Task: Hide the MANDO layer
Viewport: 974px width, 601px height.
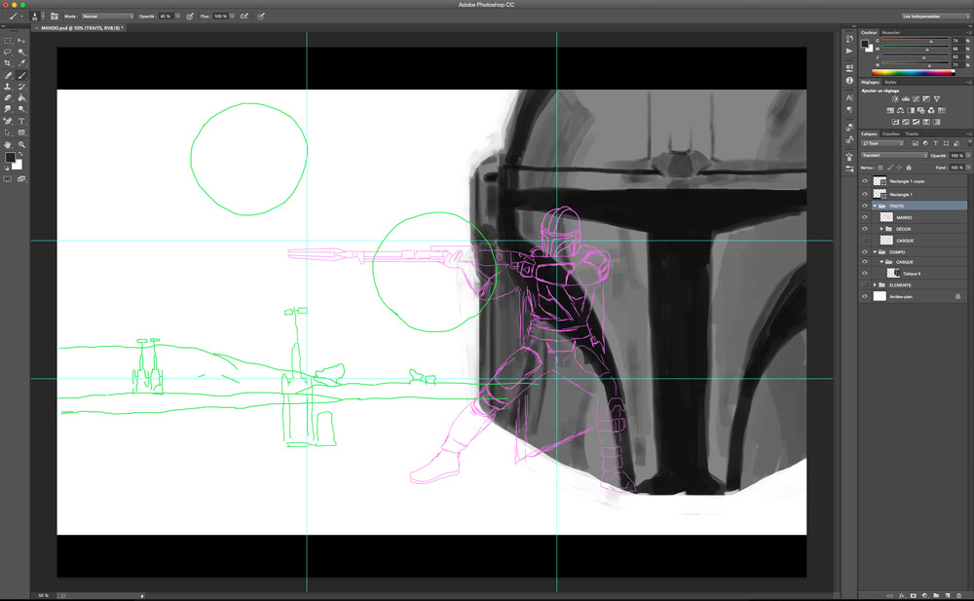Action: point(865,217)
